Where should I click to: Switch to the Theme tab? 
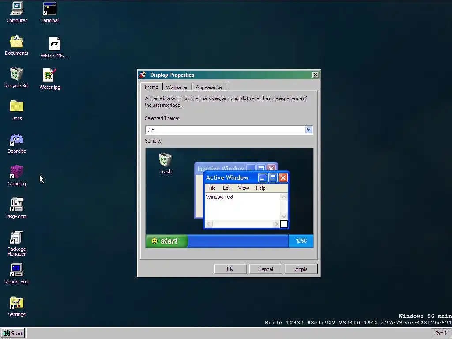point(151,87)
